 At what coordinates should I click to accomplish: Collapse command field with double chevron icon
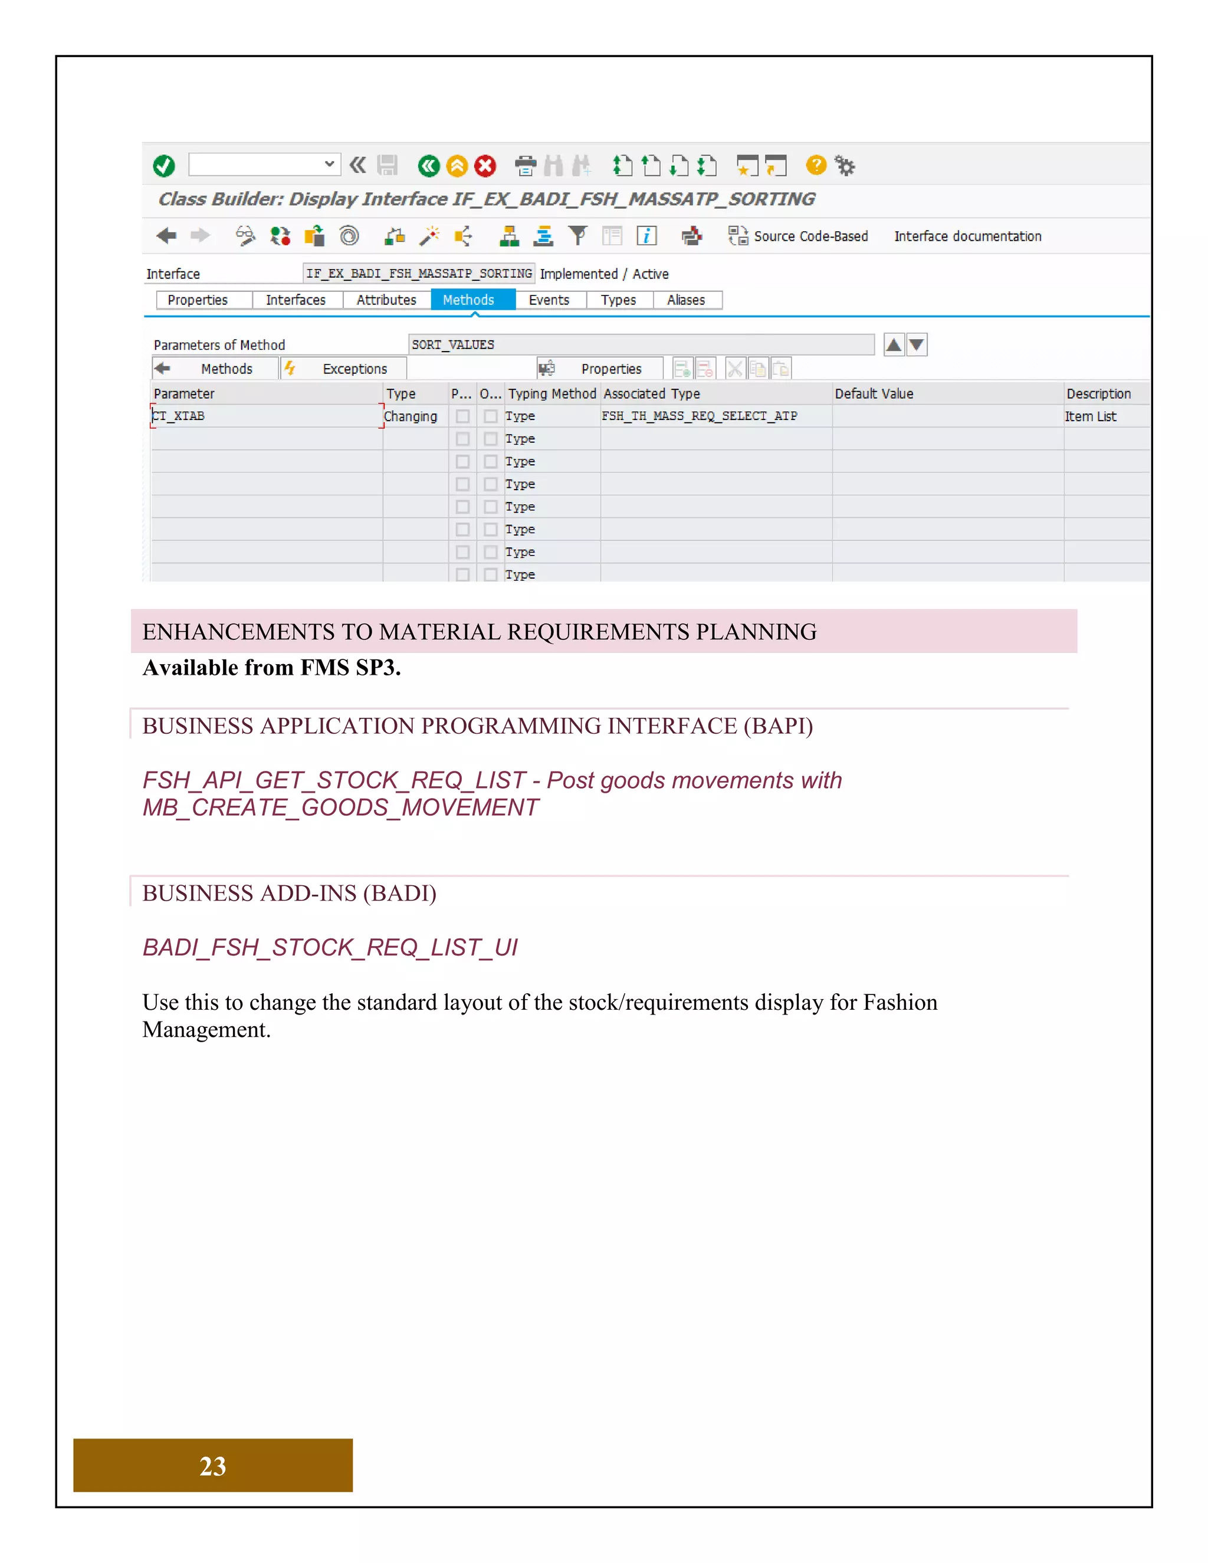tap(358, 165)
